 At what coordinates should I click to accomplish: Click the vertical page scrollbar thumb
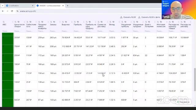195,79
